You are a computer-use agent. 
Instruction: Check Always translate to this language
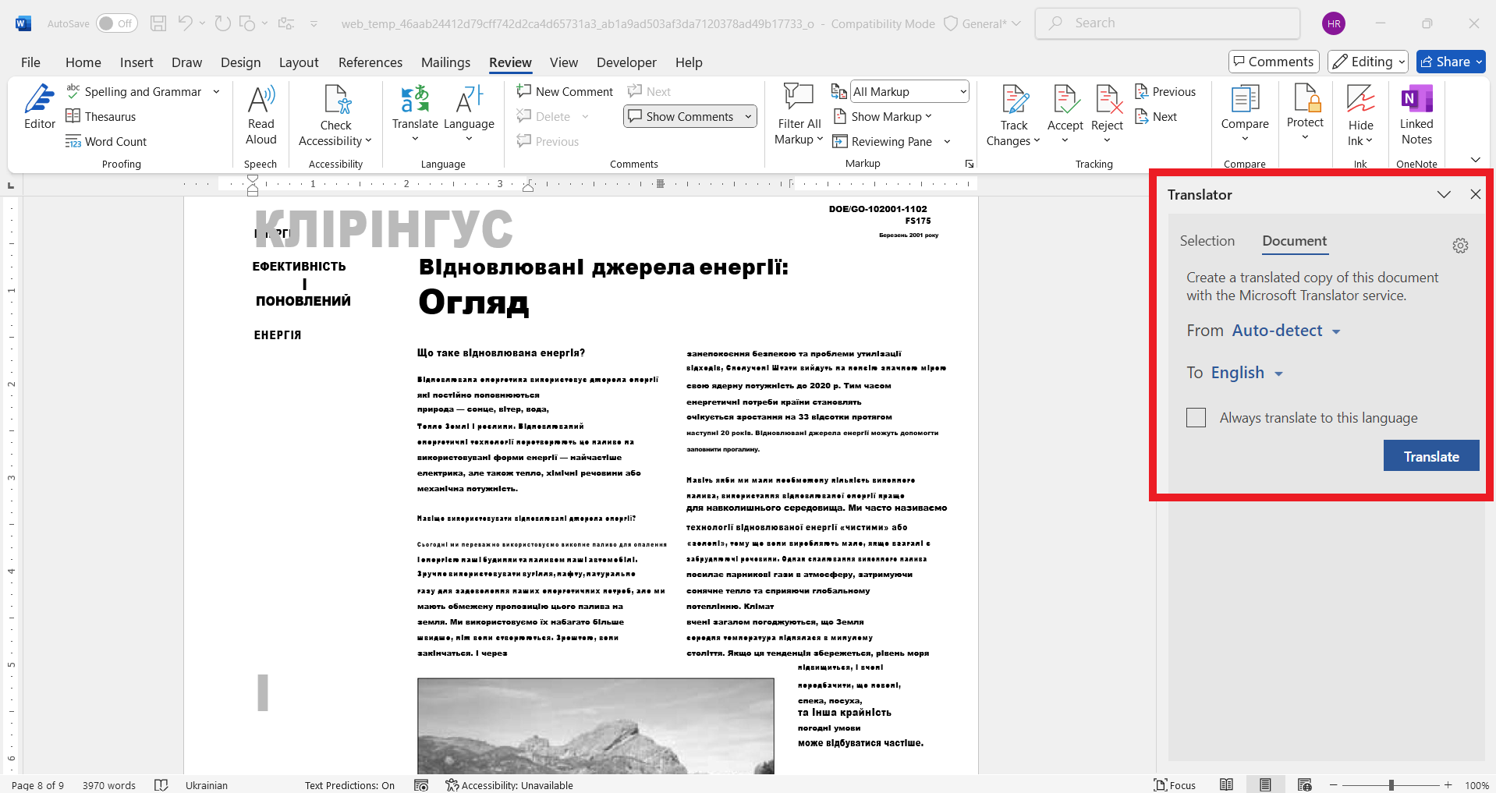coord(1196,417)
